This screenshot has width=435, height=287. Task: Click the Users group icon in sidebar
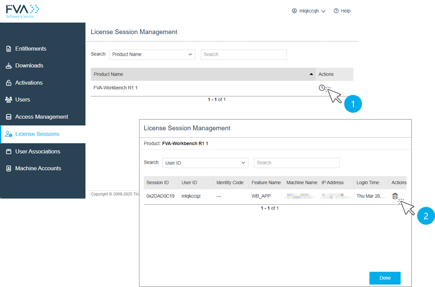[x=9, y=100]
